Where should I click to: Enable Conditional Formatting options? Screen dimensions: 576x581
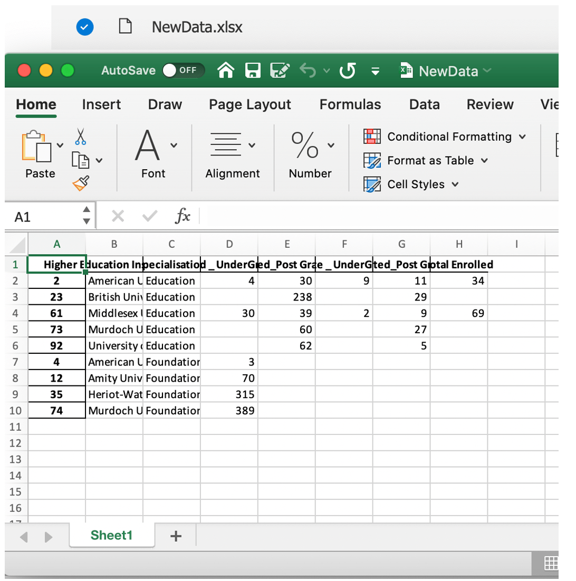point(449,137)
